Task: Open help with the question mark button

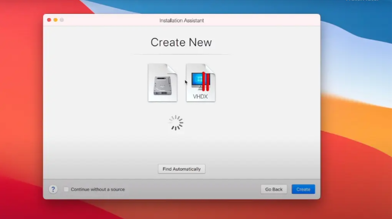Action: pyautogui.click(x=53, y=189)
